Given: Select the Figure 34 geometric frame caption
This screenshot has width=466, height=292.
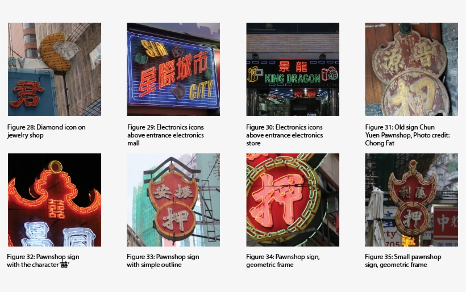Looking at the screenshot, I should [x=283, y=261].
